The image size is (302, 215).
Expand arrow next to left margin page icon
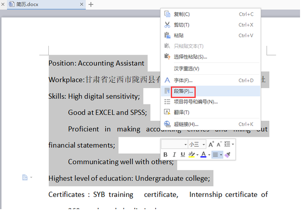coord(31,177)
